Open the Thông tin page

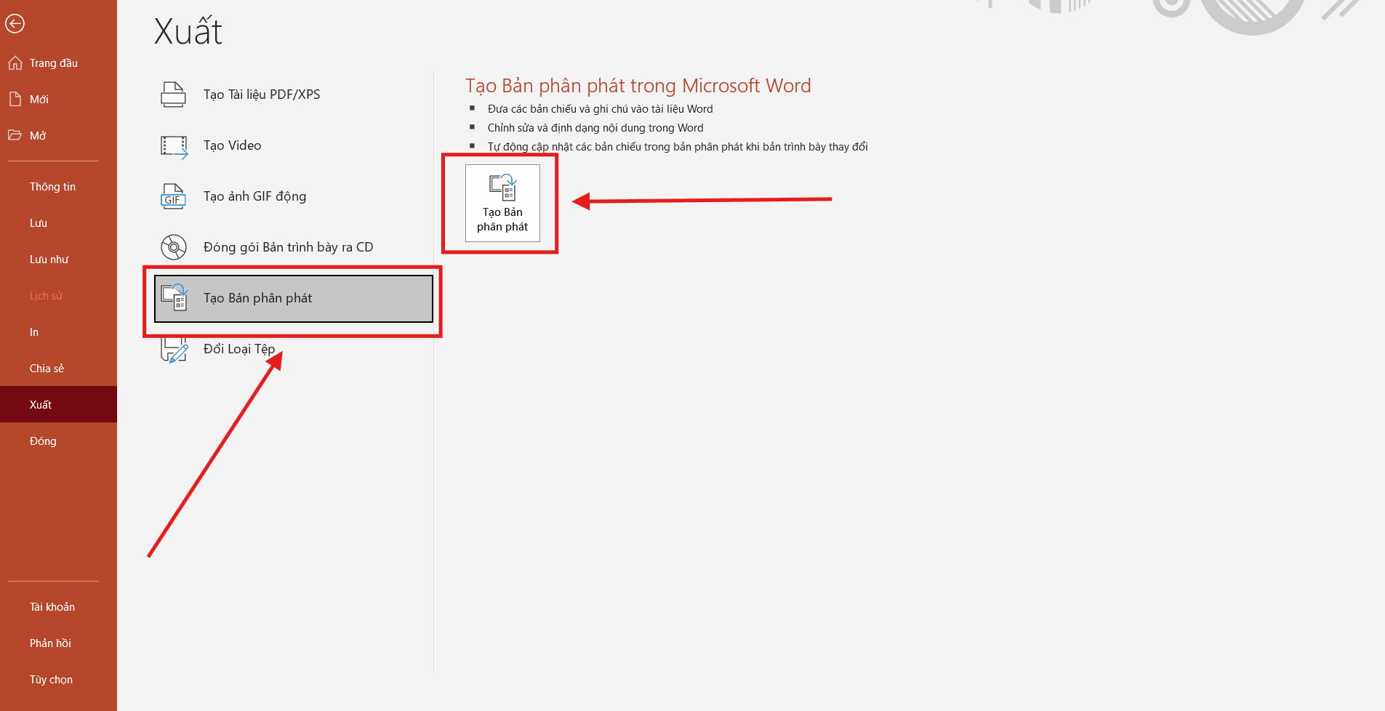52,187
